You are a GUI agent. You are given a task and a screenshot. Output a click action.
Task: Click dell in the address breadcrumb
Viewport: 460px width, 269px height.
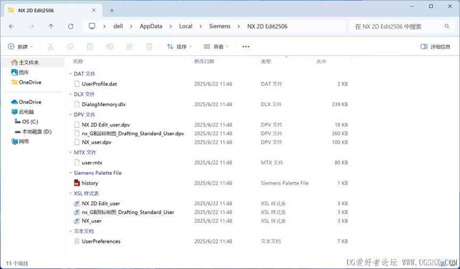coord(118,26)
